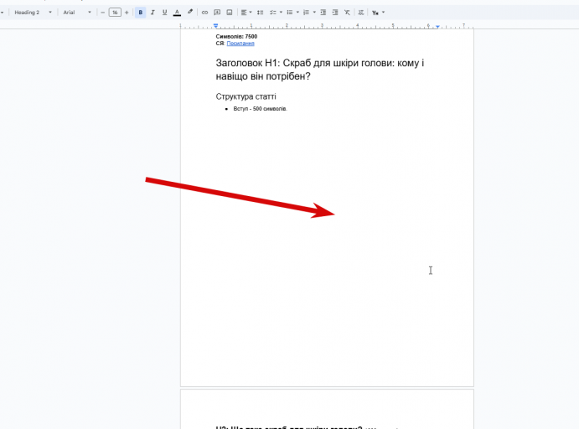This screenshot has height=429, width=579.
Task: Open line and paragraph spacing options
Action: click(260, 13)
